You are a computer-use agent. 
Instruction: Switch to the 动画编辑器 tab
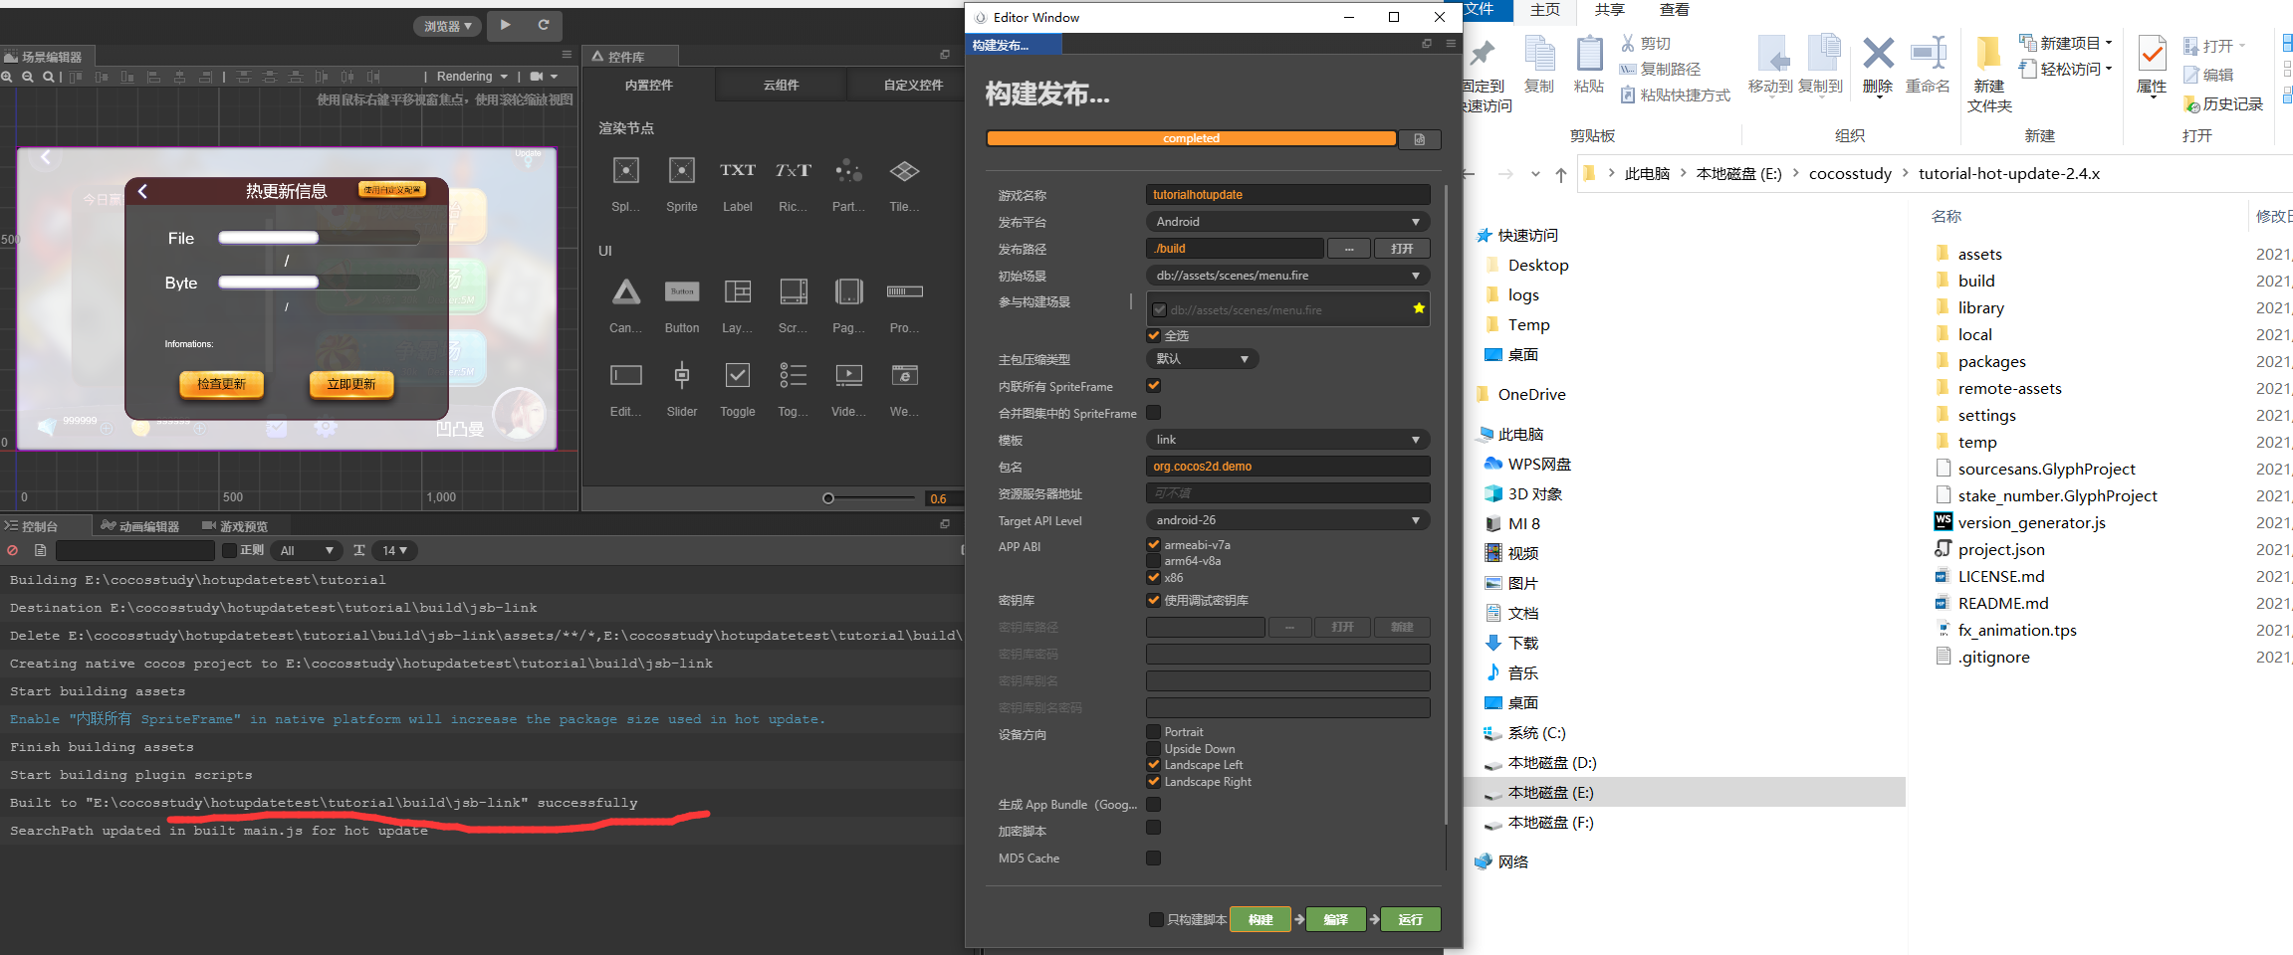coord(140,526)
